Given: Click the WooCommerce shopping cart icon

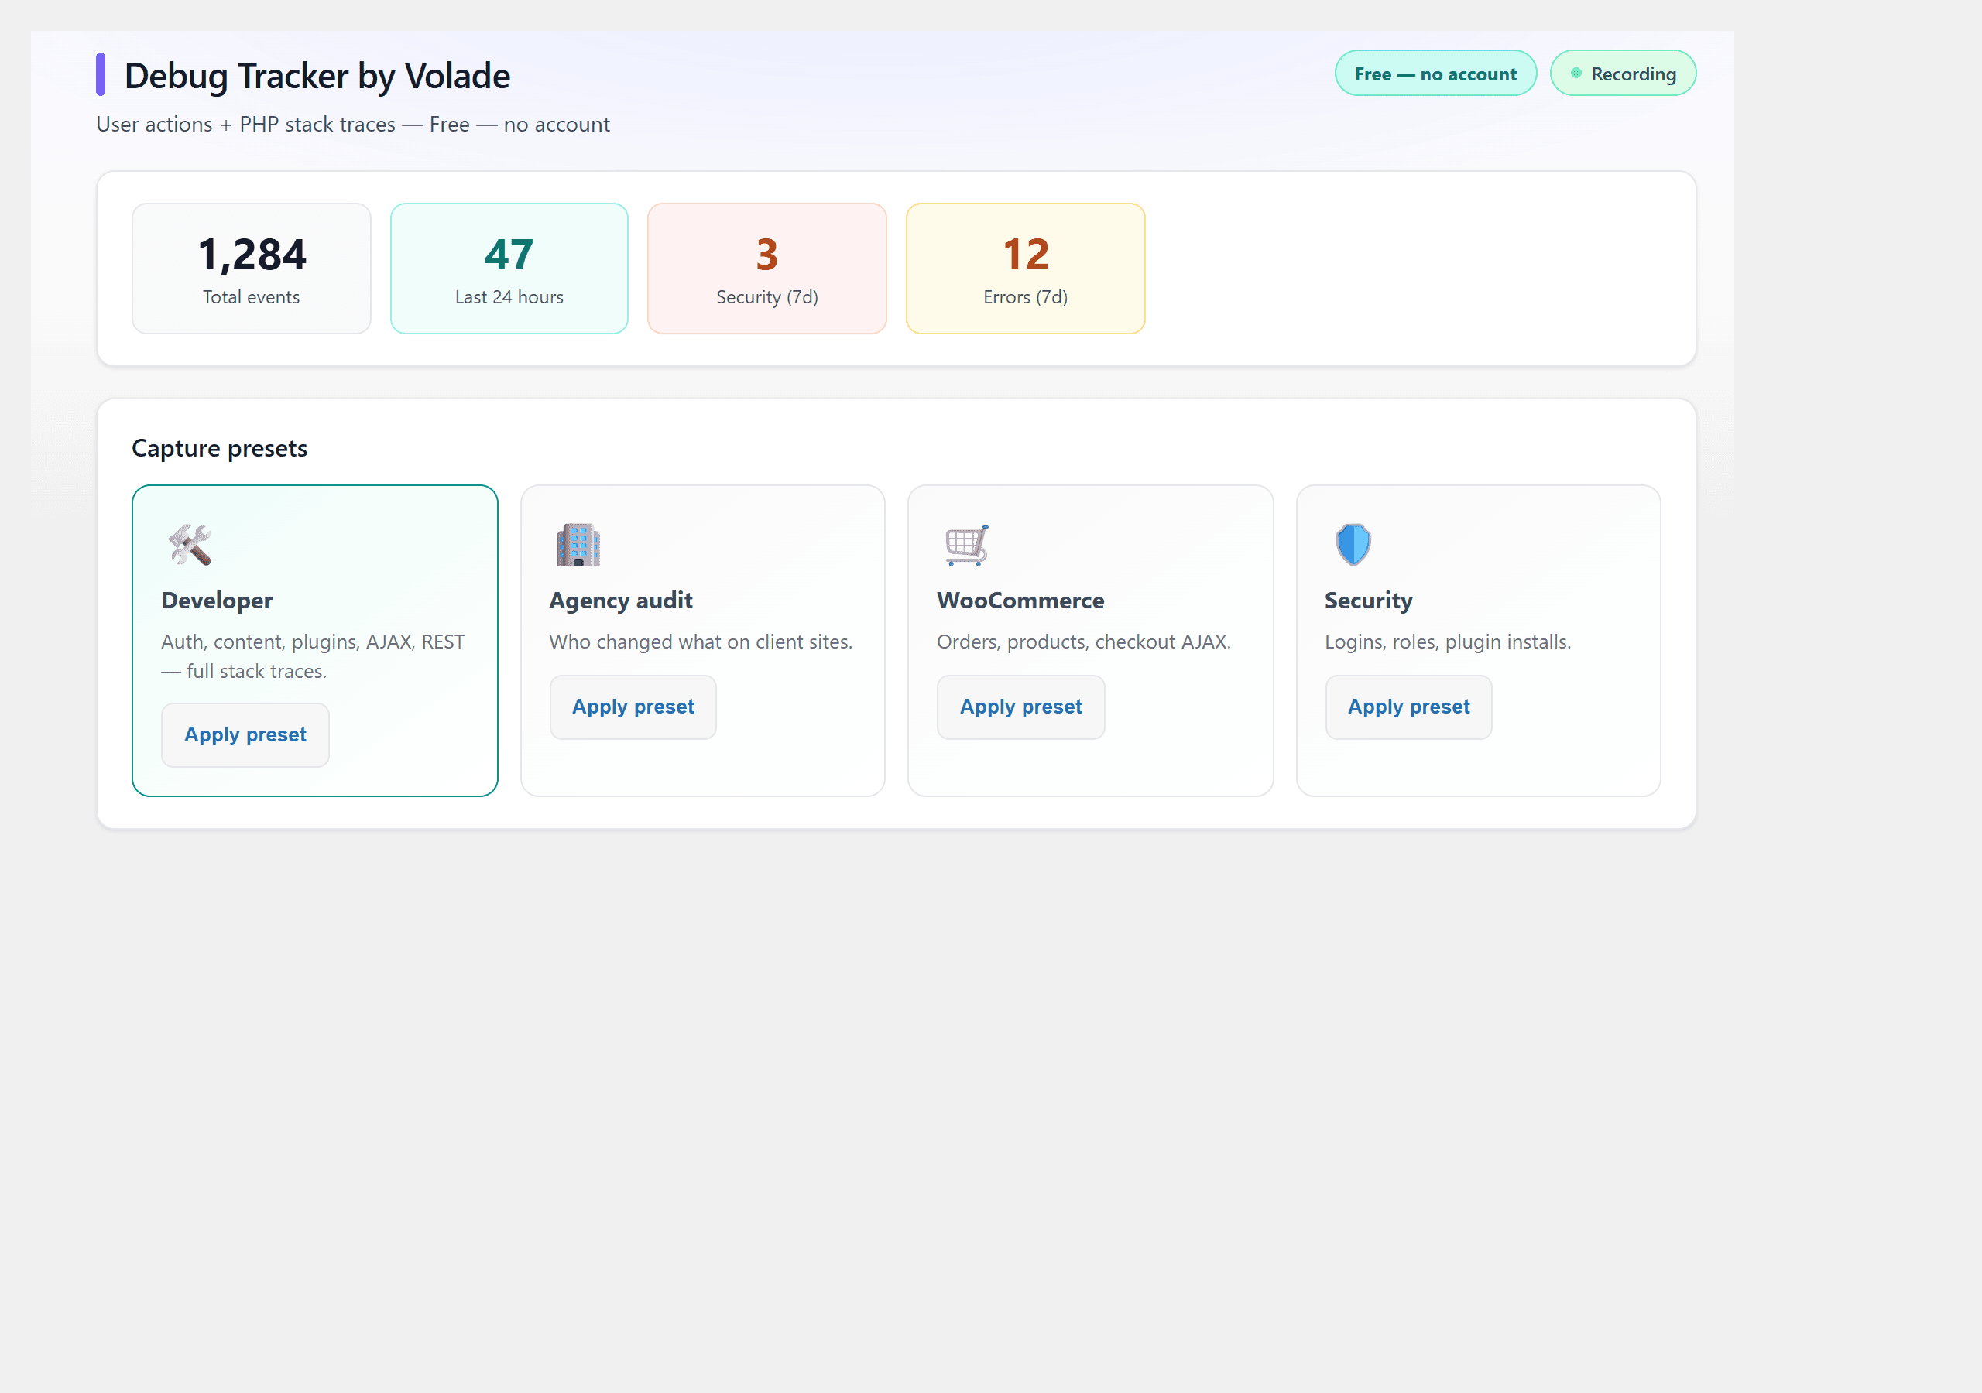Looking at the screenshot, I should pos(966,545).
